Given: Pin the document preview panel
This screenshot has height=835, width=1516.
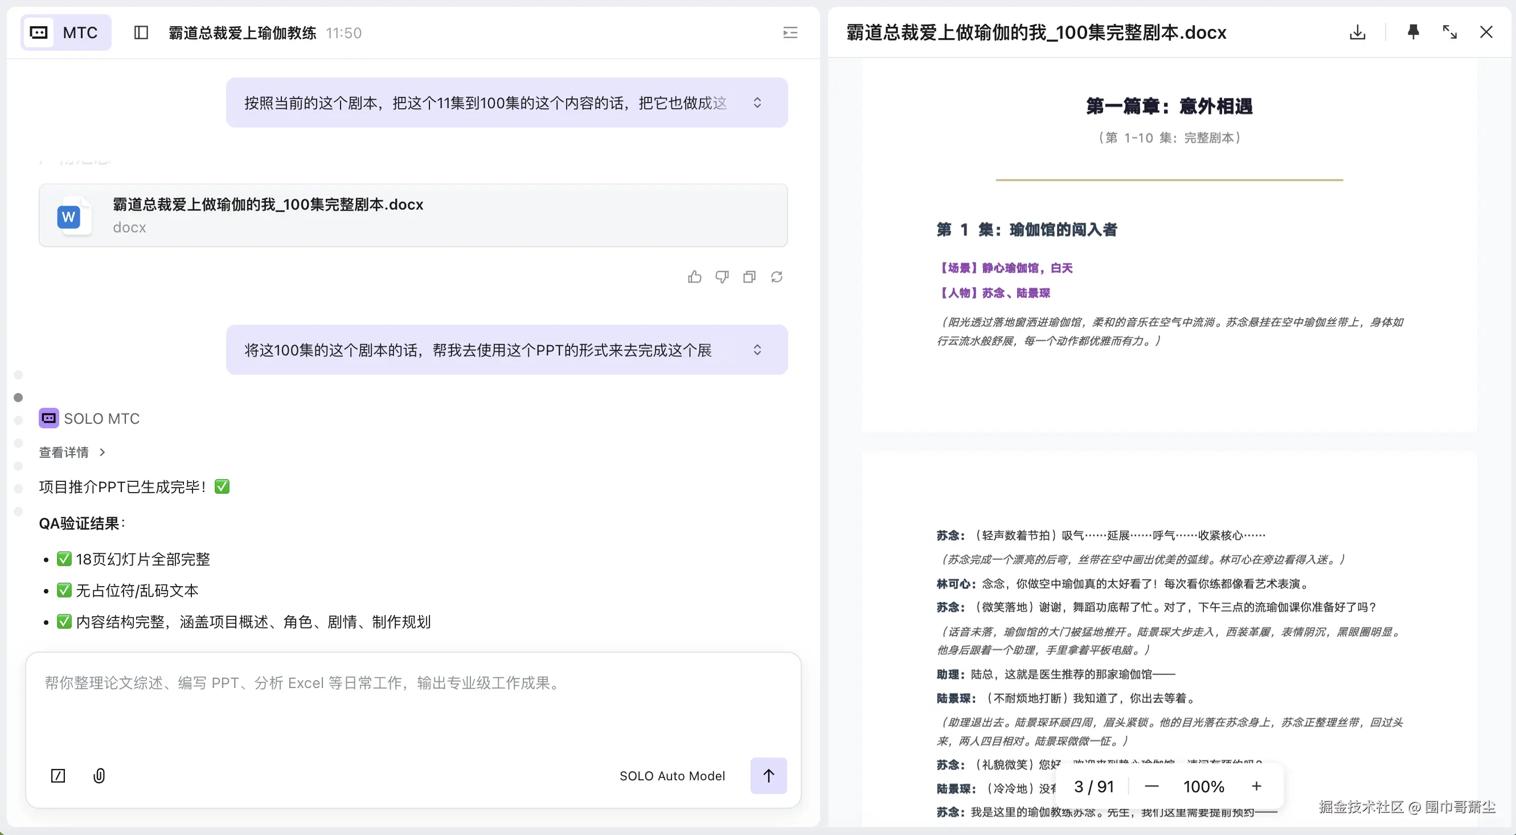Looking at the screenshot, I should coord(1413,32).
